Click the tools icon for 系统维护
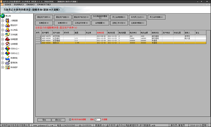Screen dimensions: 211x127 (x=7, y=67)
